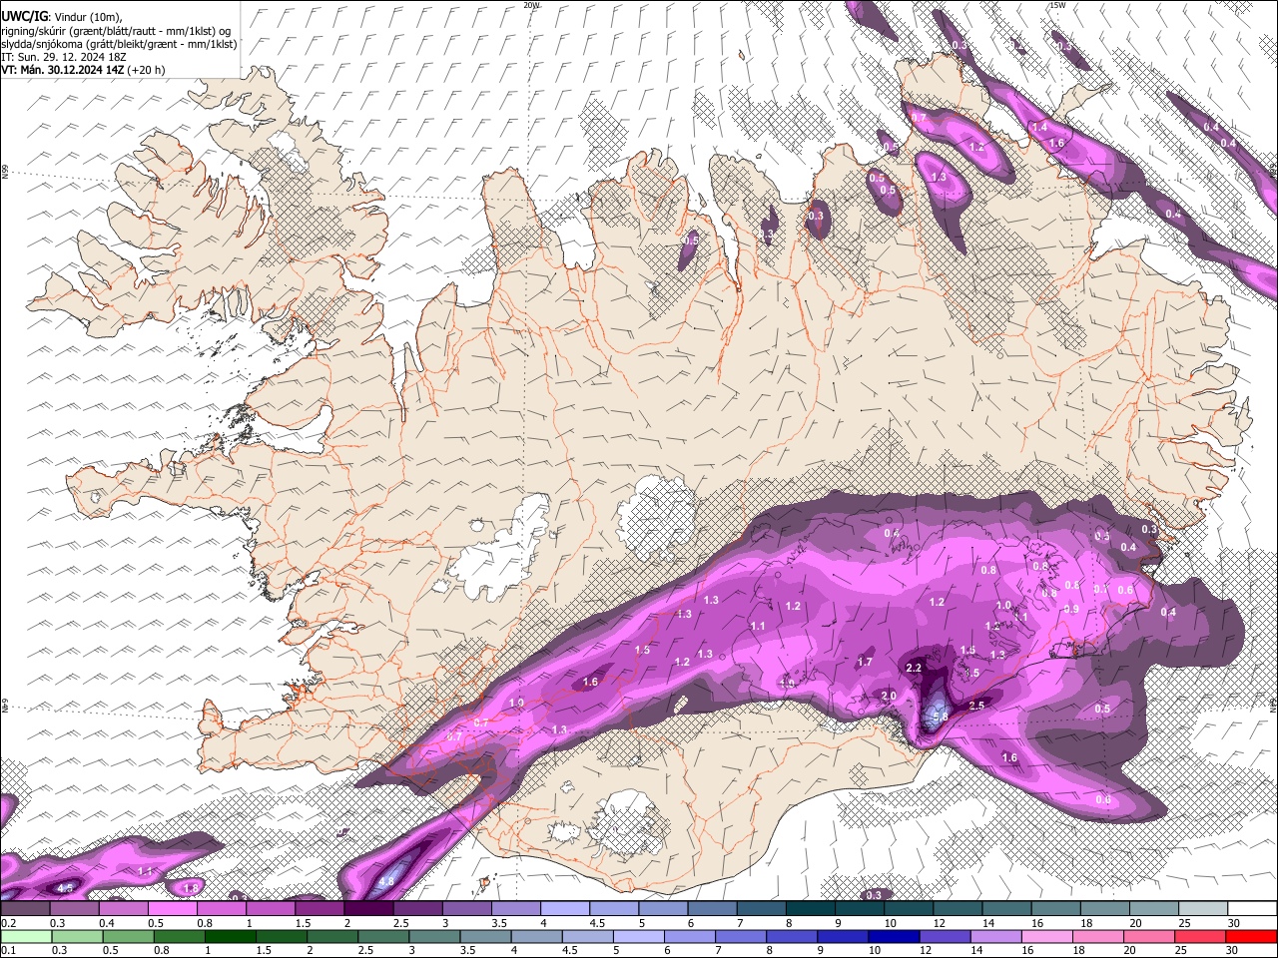The height and width of the screenshot is (958, 1278).
Task: Click the '20W' longitude label at the top edge
Action: point(531,5)
